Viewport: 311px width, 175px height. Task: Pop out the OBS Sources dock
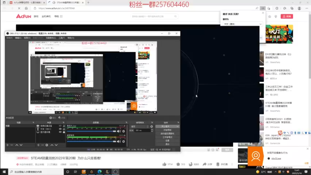click(63, 122)
